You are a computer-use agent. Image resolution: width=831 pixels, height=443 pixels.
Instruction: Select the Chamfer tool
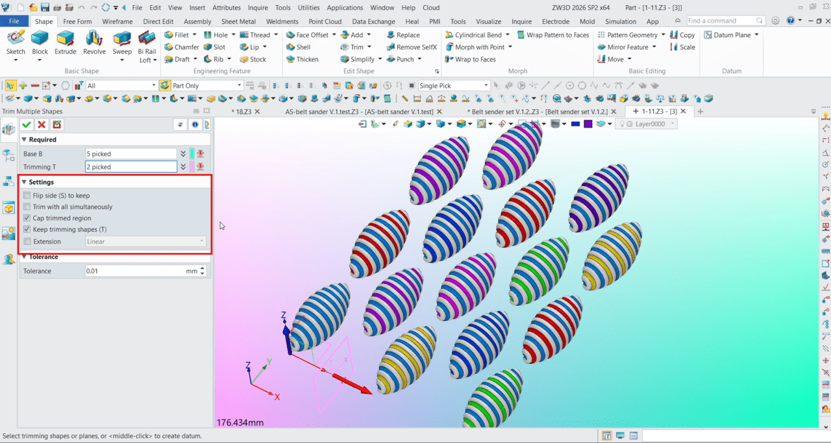(x=182, y=47)
